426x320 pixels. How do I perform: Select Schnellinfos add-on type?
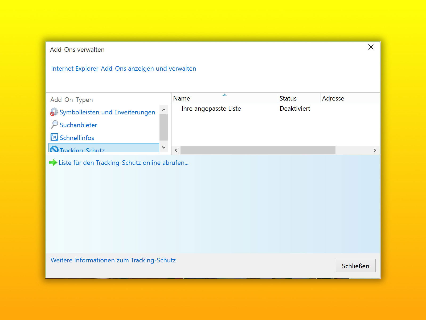tap(77, 138)
